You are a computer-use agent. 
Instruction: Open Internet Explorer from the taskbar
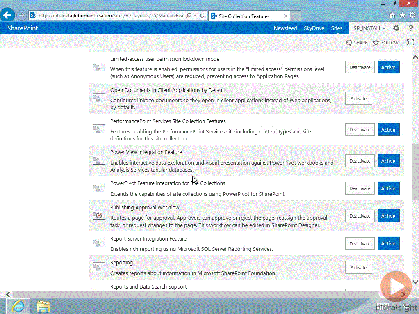[x=18, y=306]
